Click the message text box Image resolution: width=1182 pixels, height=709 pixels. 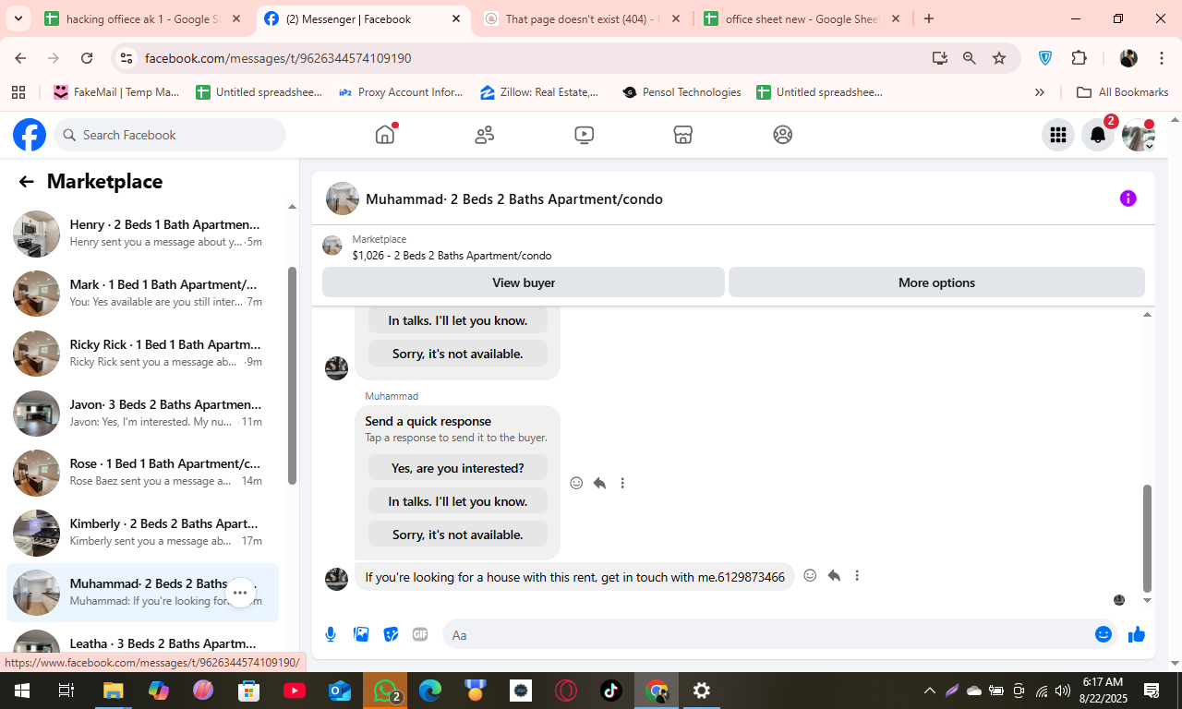pyautogui.click(x=766, y=634)
